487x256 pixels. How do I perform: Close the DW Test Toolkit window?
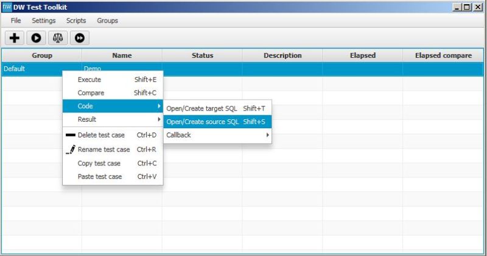(x=478, y=7)
